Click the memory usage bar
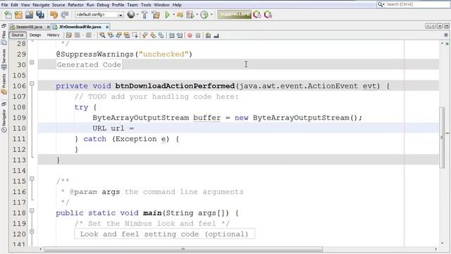 coord(234,14)
